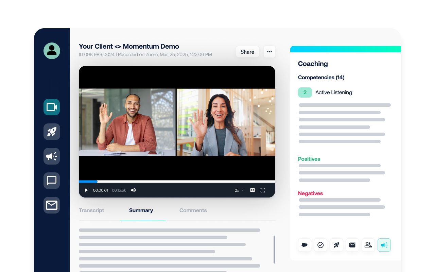Screen dimensions: 435x272
Task: Select the Active Listening competency label
Action: pos(334,92)
